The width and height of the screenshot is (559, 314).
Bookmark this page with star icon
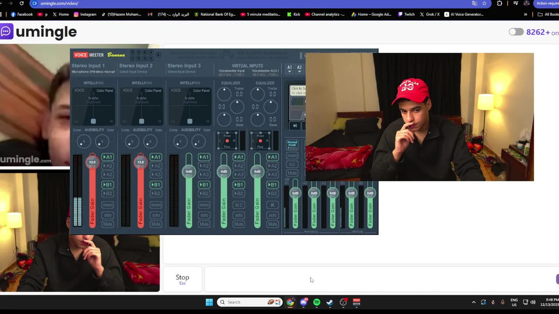[484, 3]
